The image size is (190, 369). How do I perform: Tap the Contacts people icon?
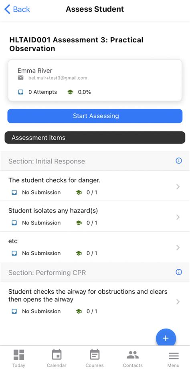click(x=133, y=355)
